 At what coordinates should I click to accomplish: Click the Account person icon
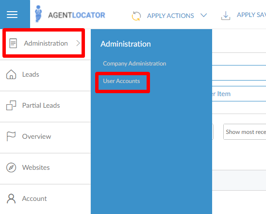click(x=11, y=198)
